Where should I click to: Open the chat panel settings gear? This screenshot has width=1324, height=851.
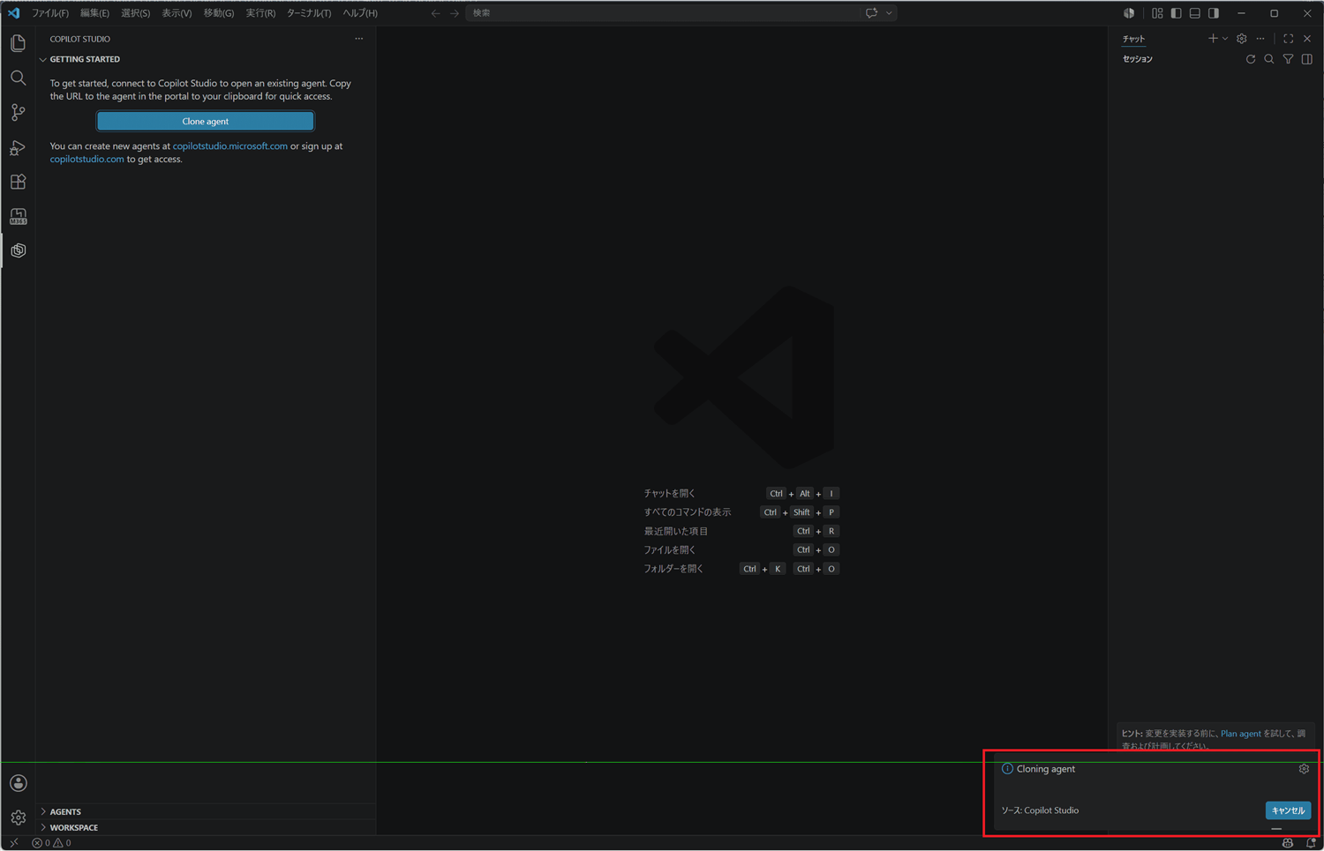click(x=1242, y=39)
